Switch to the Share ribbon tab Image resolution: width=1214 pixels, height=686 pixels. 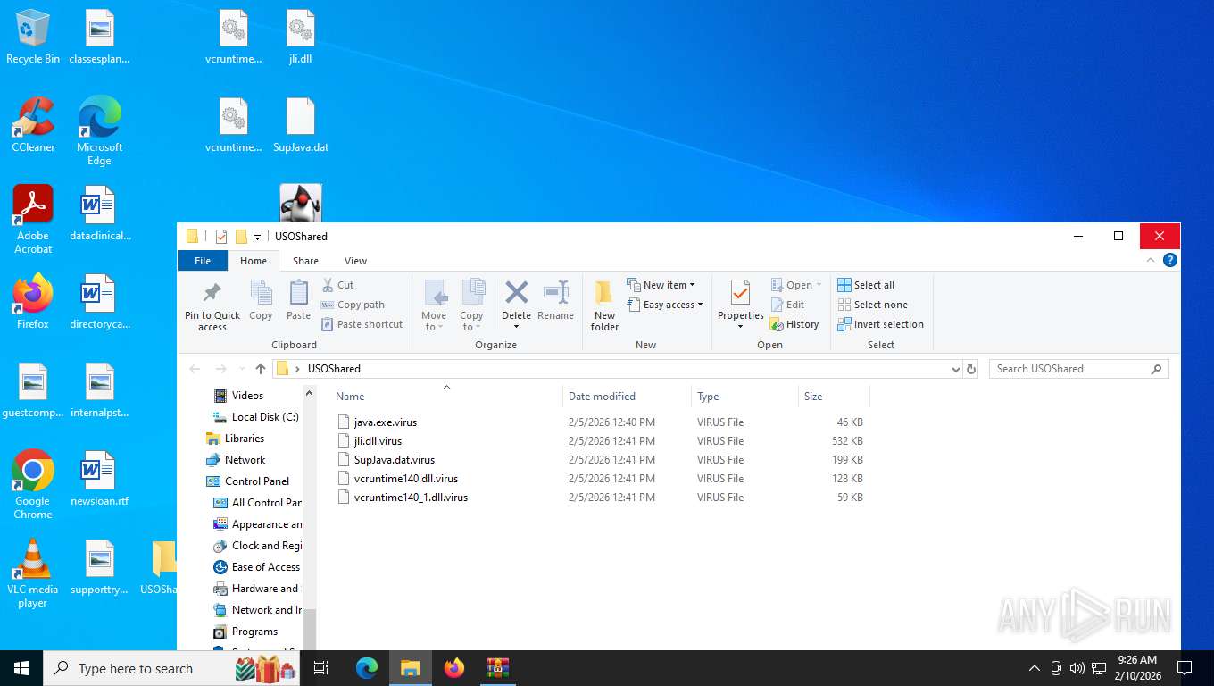305,261
